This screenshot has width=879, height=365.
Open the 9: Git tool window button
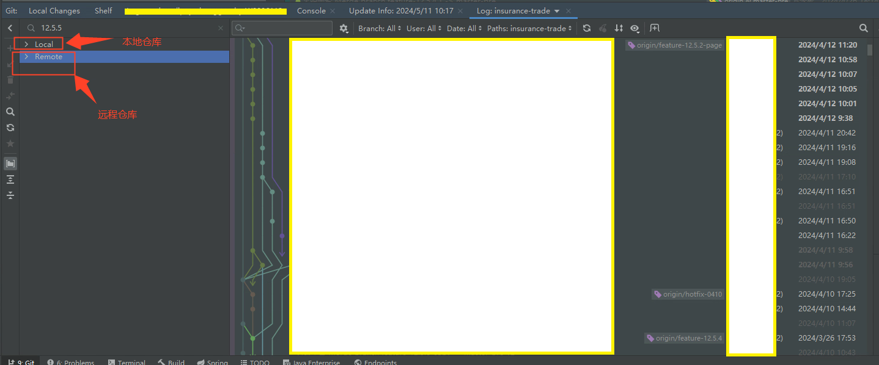coord(21,362)
